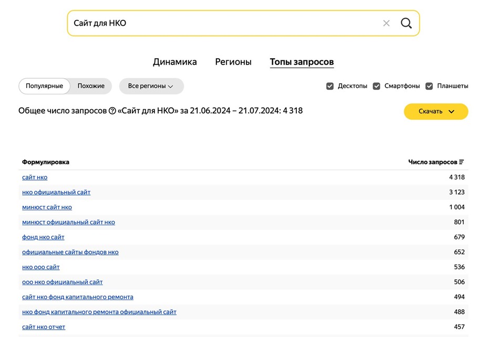Toggle off the Планшеты checkbox
Viewport: 487px width, 337px height.
(x=429, y=86)
